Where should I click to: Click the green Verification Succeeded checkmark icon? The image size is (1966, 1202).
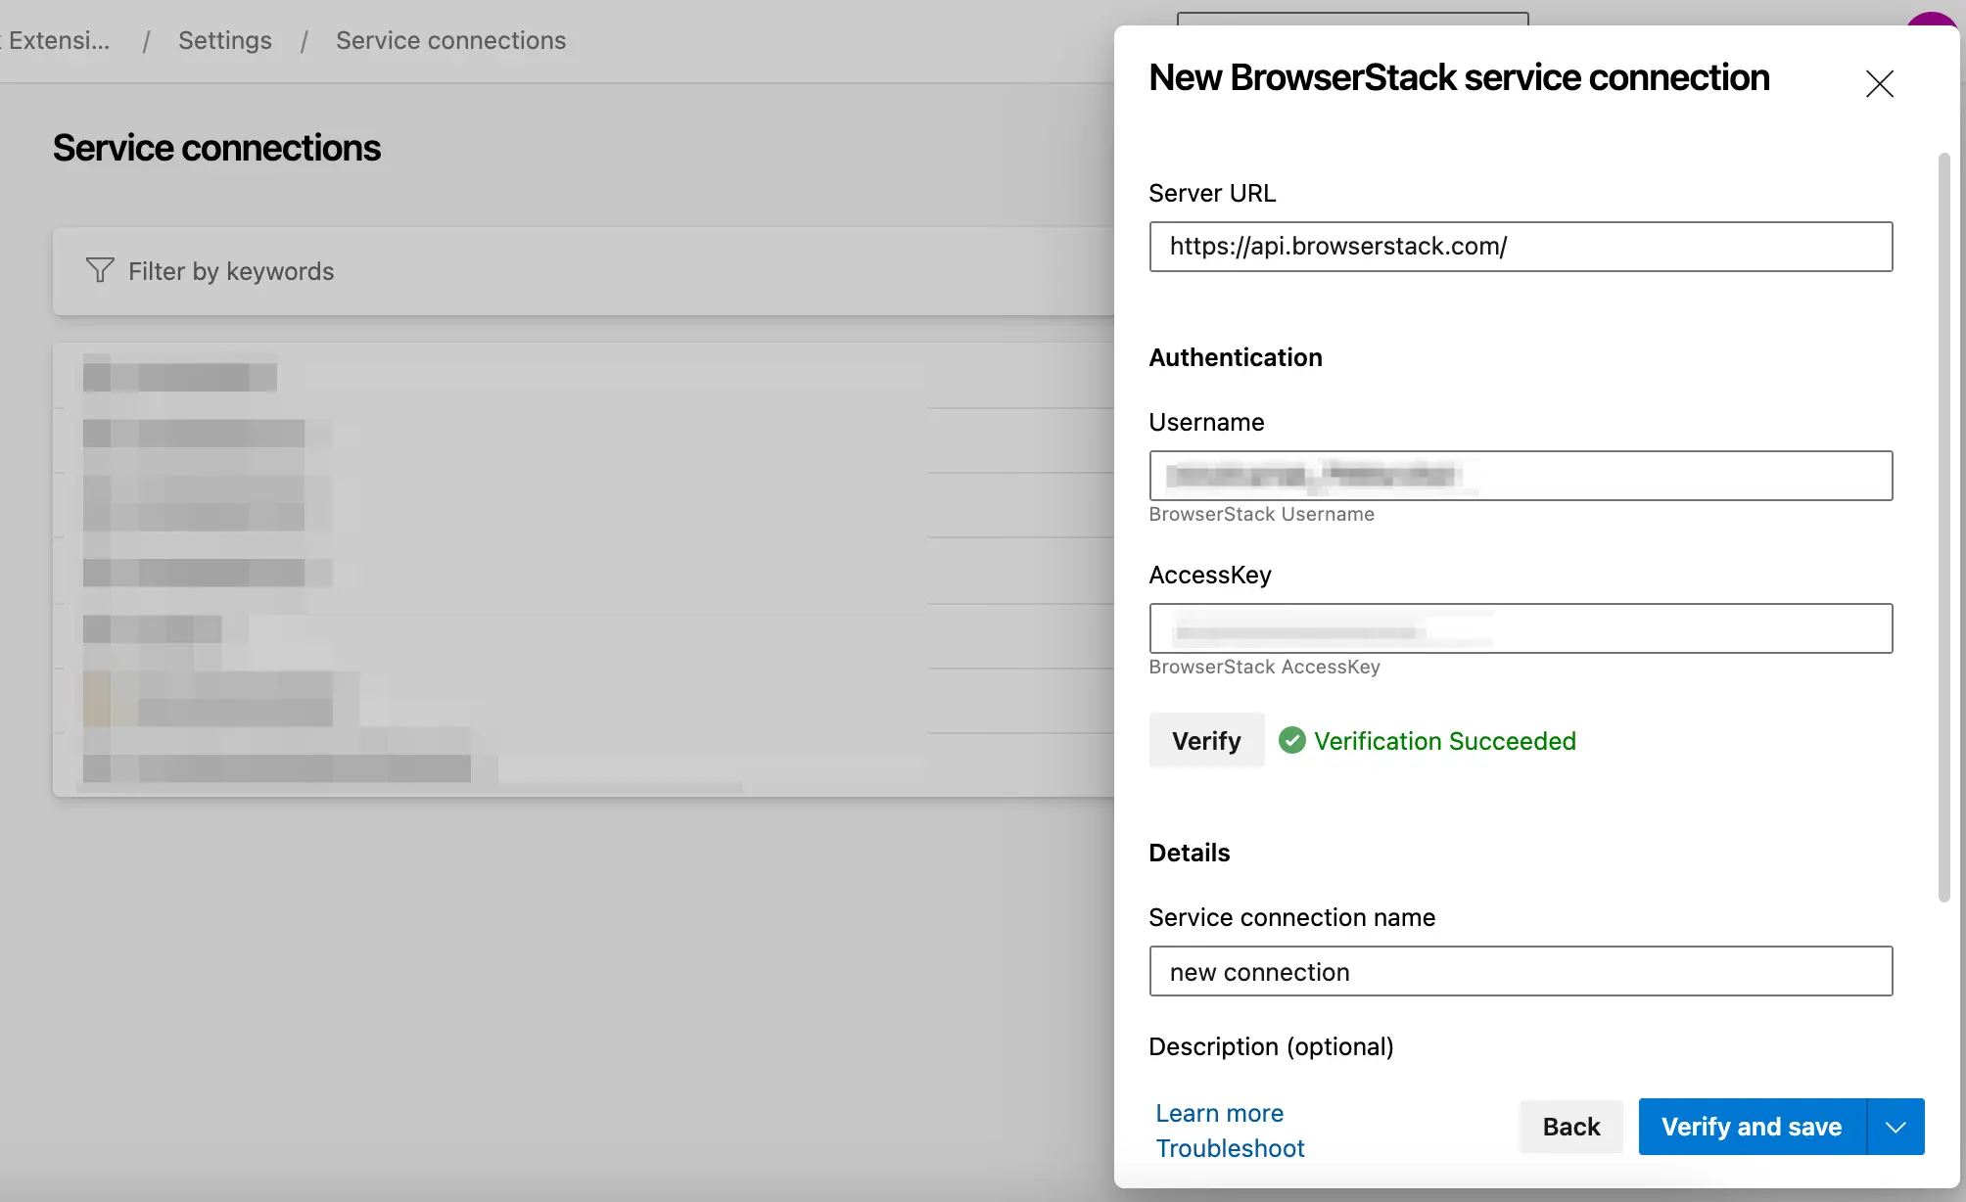click(x=1291, y=740)
